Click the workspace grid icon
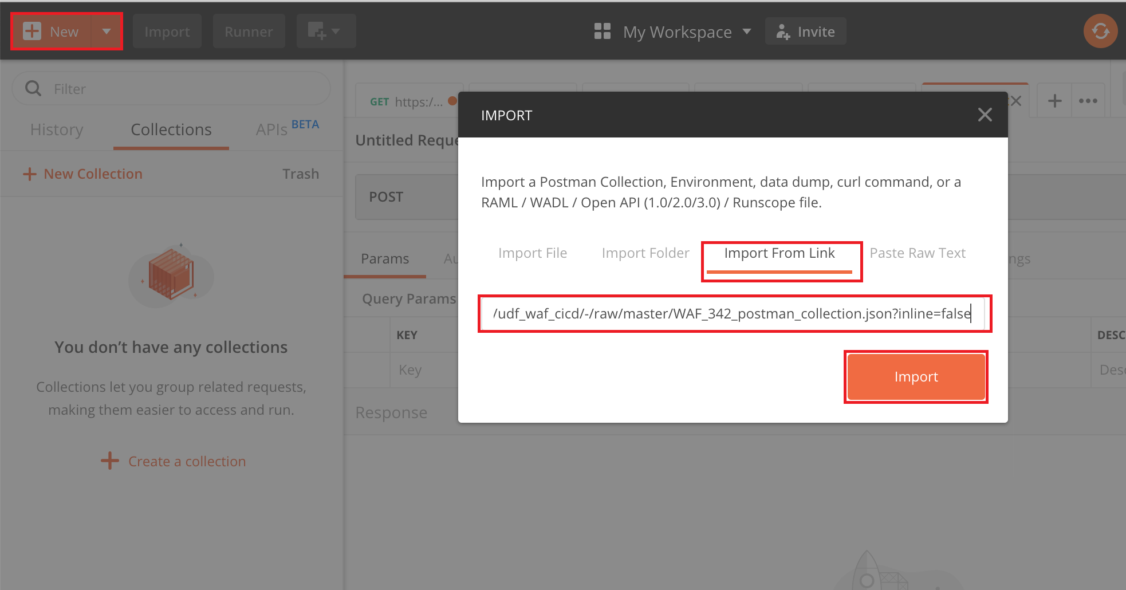1126x590 pixels. pyautogui.click(x=603, y=32)
